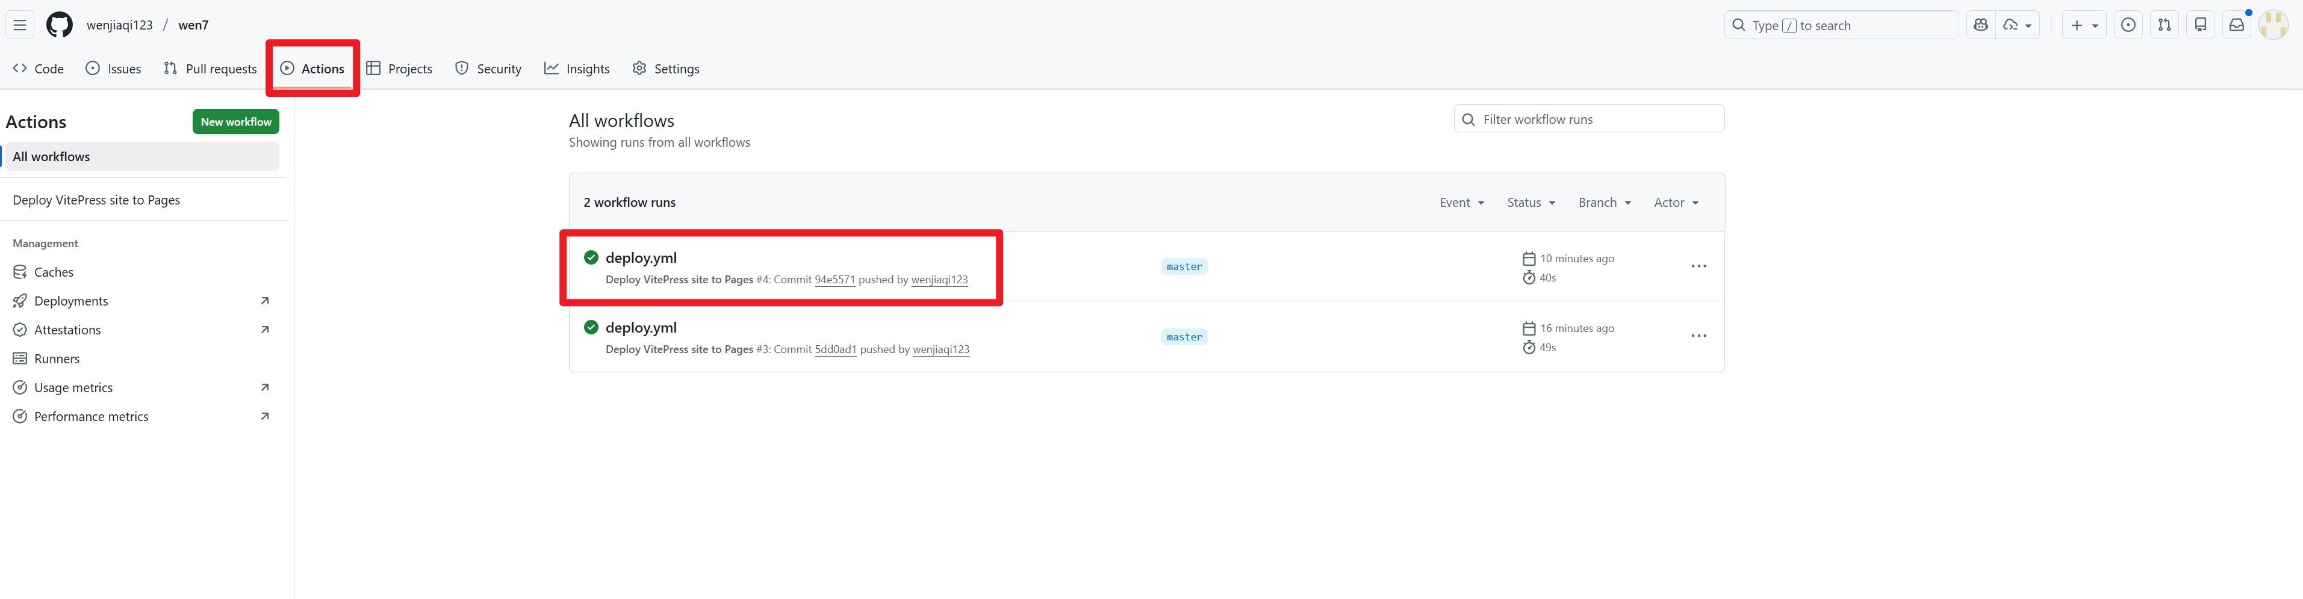Click the GitHub logo icon
The height and width of the screenshot is (599, 2303).
coord(59,25)
